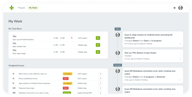Click the red high-priority arrows on TR2
This screenshot has width=192, height=97.
(72, 38)
